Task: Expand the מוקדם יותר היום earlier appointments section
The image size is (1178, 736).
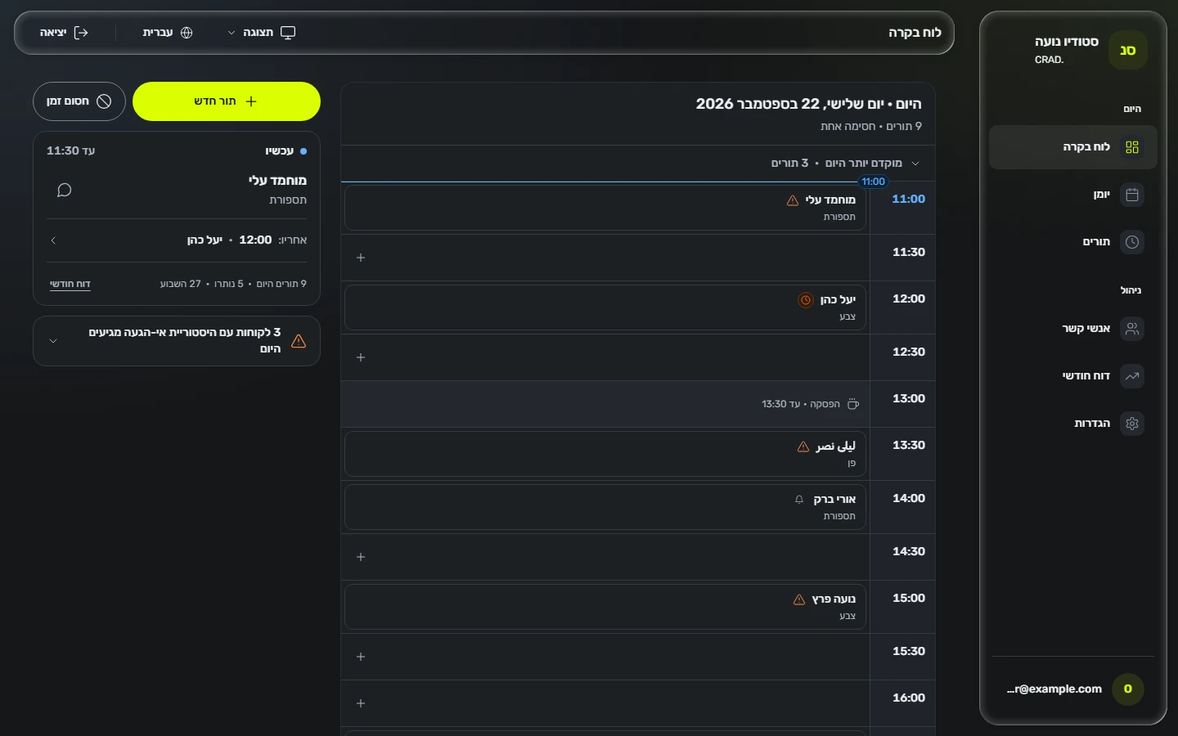Action: pos(638,164)
